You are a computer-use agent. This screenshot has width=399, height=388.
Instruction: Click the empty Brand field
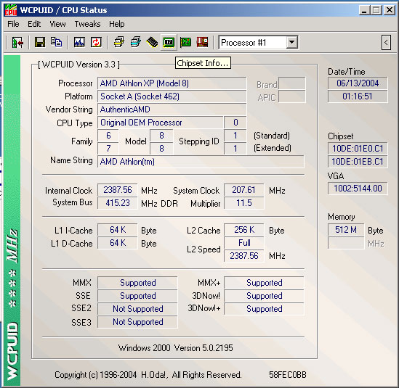[292, 83]
